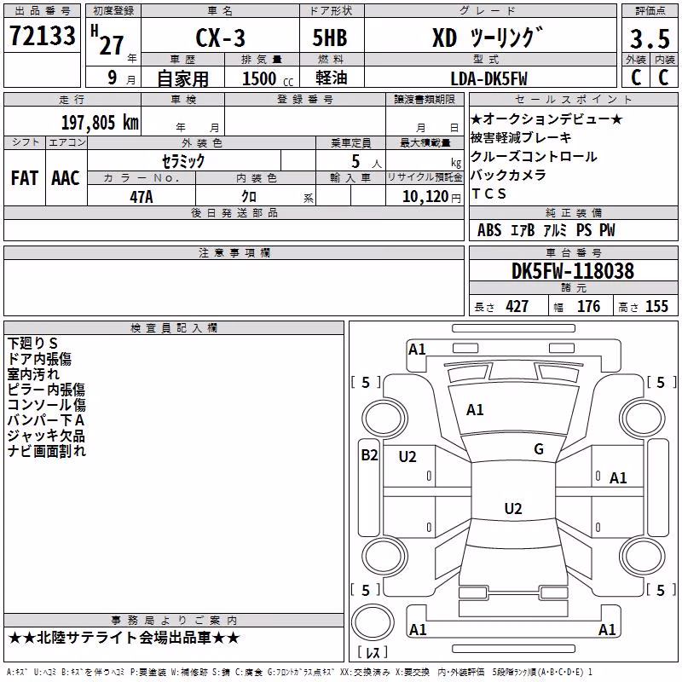The height and width of the screenshot is (682, 682).
Task: Click inspector note コンソール傷
Action: (x=47, y=404)
